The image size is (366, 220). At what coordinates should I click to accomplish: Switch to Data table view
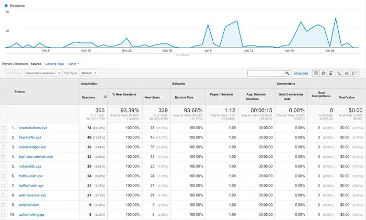point(316,73)
